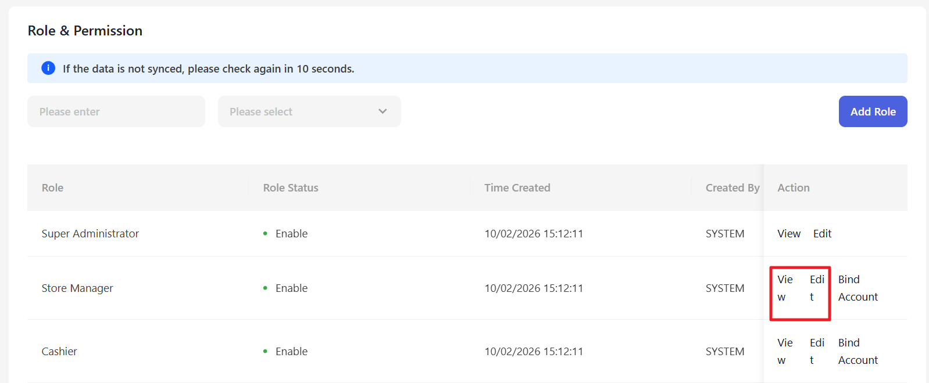This screenshot has height=383, width=929.
Task: Edit the Store Manager role
Action: point(817,288)
